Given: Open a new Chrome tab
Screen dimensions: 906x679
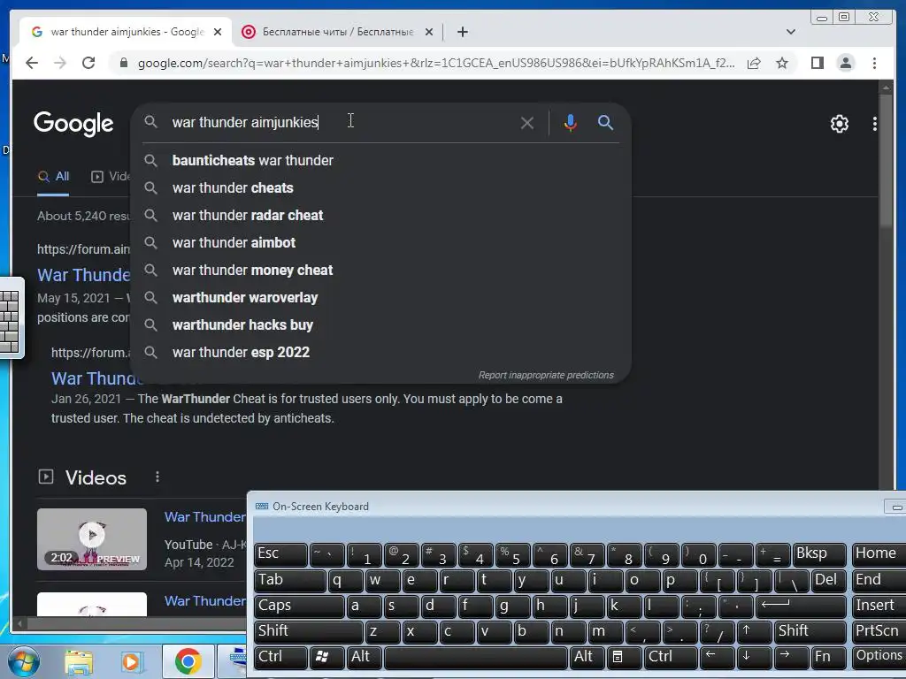Looking at the screenshot, I should [x=462, y=32].
